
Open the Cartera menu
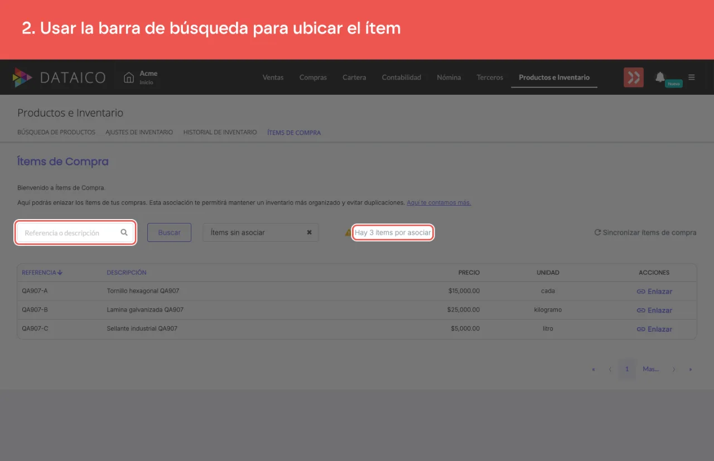click(354, 77)
